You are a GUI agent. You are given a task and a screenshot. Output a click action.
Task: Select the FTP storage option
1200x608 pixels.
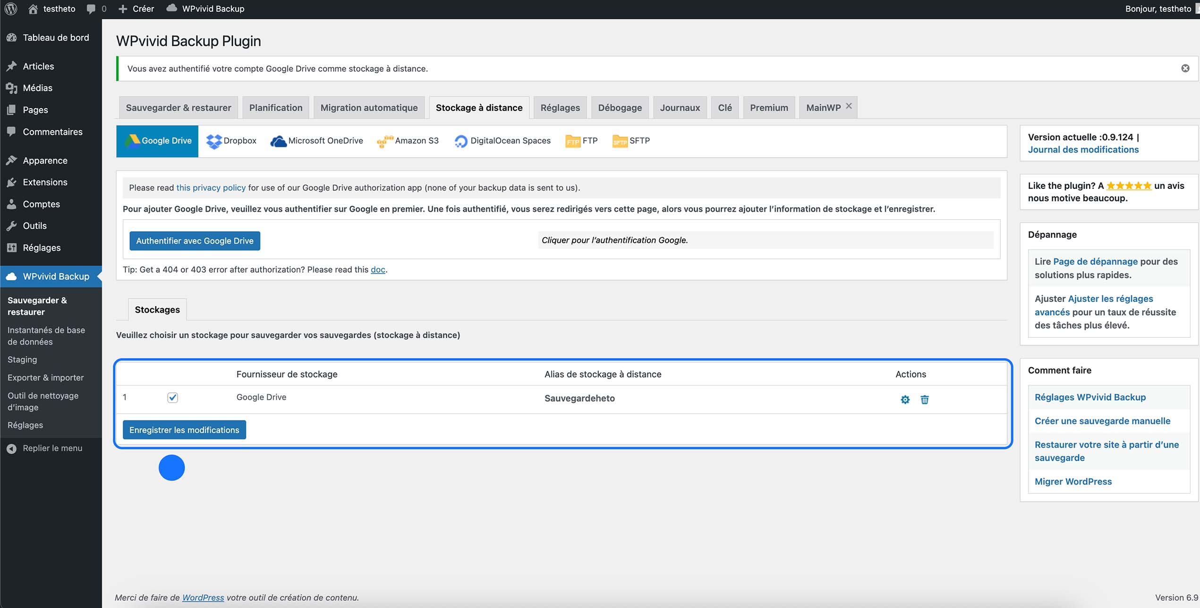(x=581, y=140)
